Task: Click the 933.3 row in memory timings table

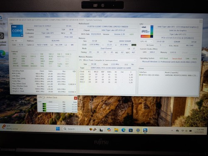Action: tap(107, 82)
